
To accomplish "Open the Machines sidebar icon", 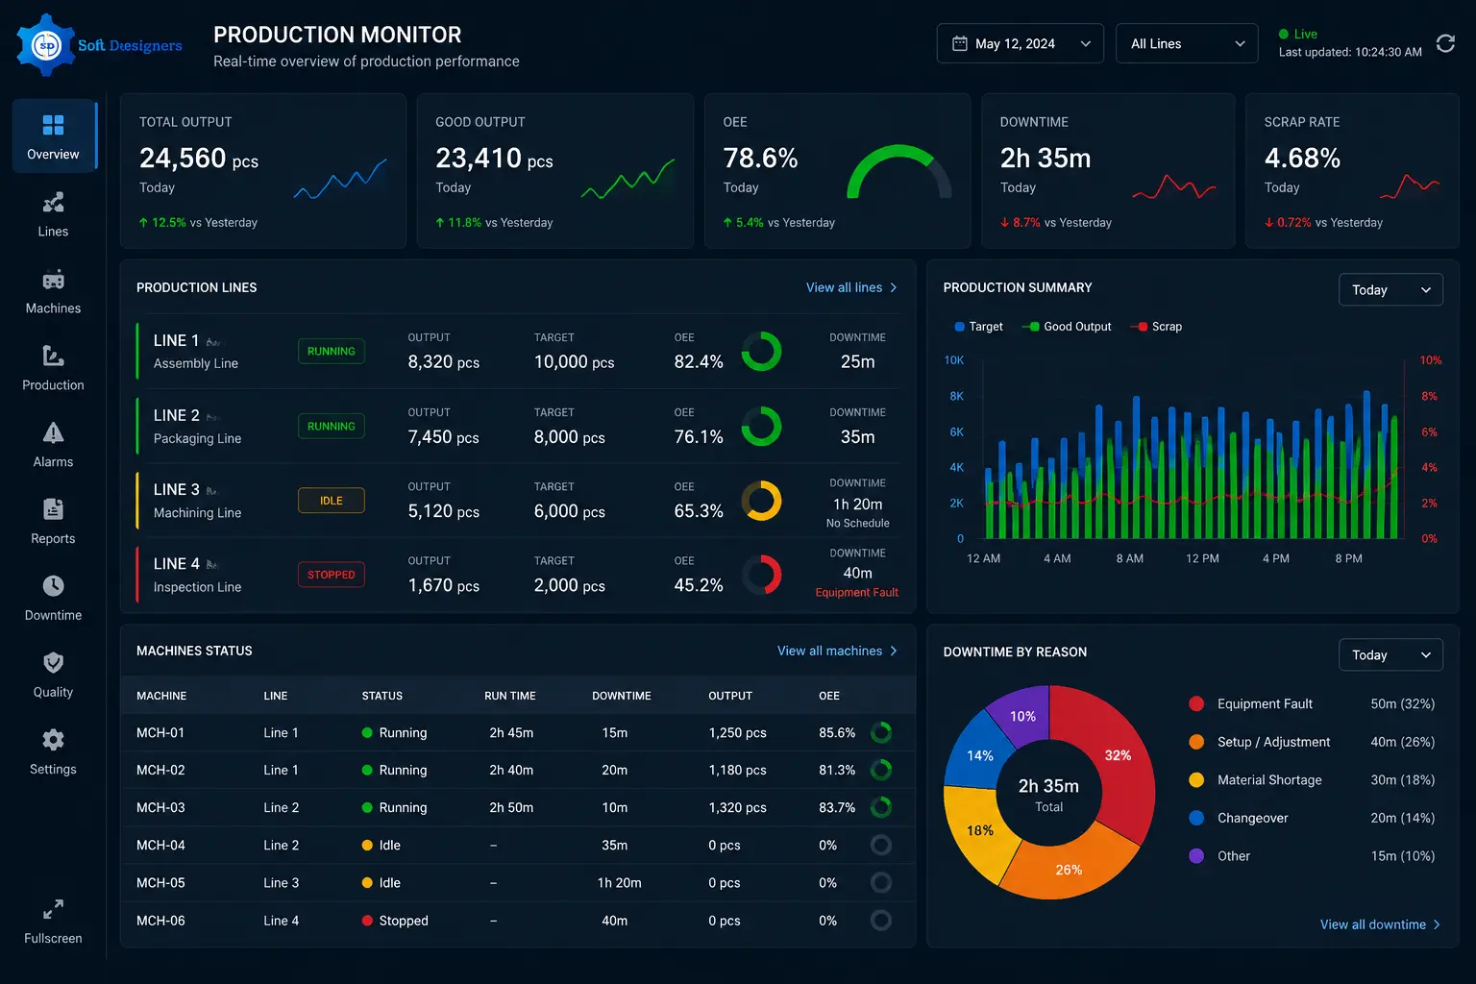I will (x=53, y=280).
